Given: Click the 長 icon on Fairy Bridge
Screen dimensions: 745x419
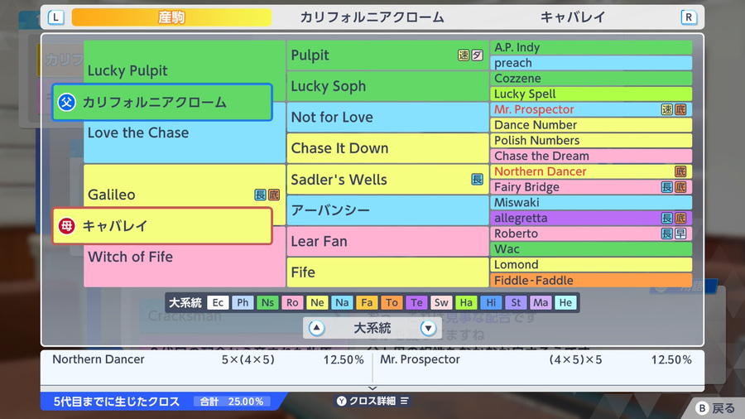Looking at the screenshot, I should coord(666,187).
